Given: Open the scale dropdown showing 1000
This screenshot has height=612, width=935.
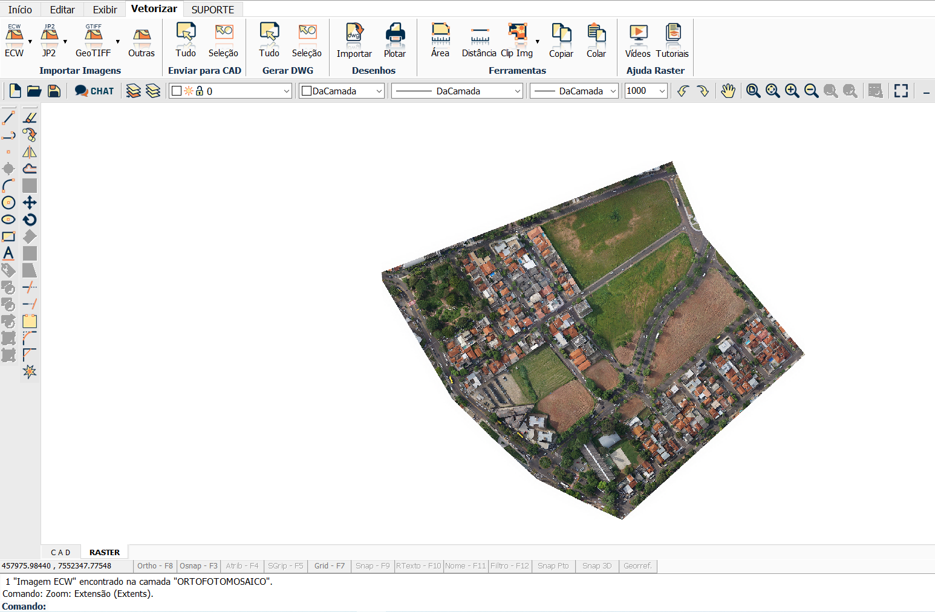Looking at the screenshot, I should click(662, 91).
